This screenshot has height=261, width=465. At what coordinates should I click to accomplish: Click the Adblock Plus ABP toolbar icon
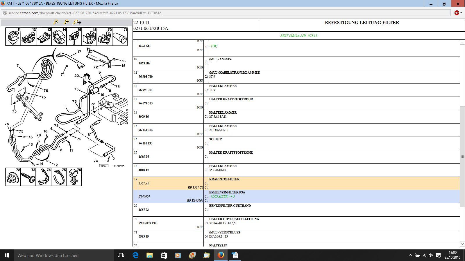(x=457, y=13)
